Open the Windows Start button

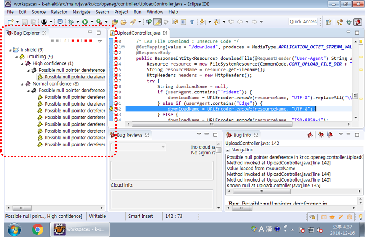(x=15, y=229)
